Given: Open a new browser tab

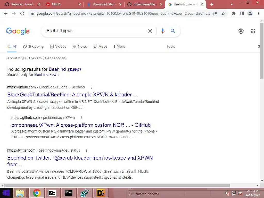Looking at the screenshot, I should [212, 4].
